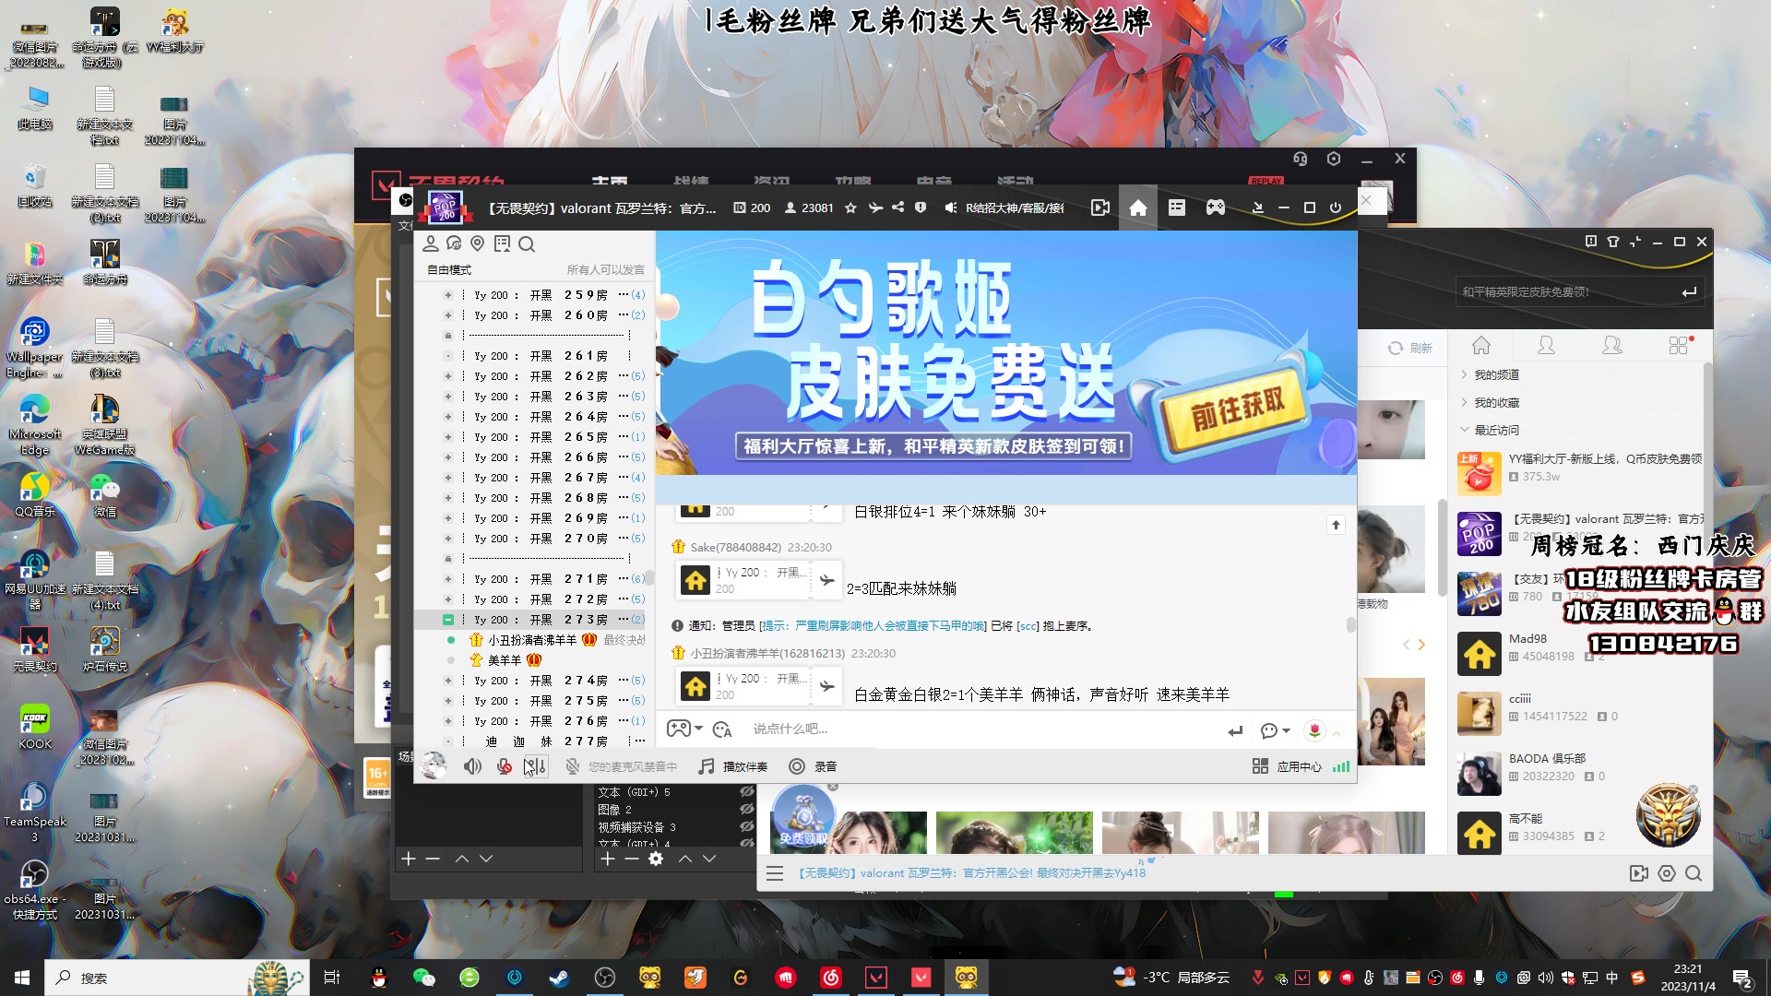Expand the 开黑 274房 channel row
The image size is (1771, 996).
(448, 681)
